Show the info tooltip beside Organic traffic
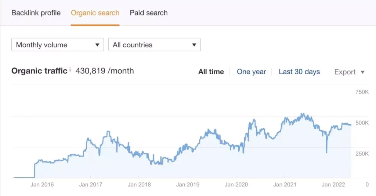Screen dimensions: 376x196 70,69
